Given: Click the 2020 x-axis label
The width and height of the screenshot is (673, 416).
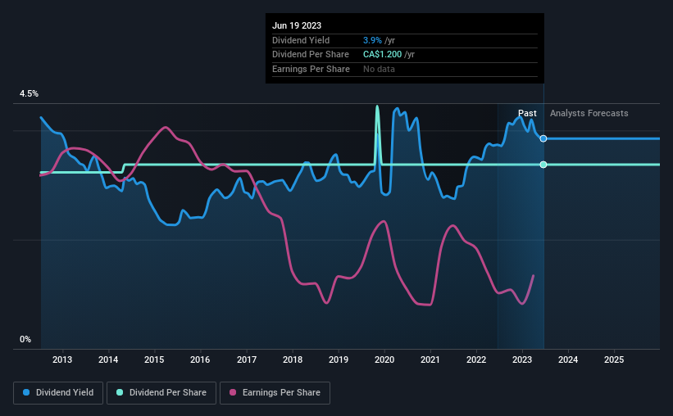Looking at the screenshot, I should coord(384,359).
